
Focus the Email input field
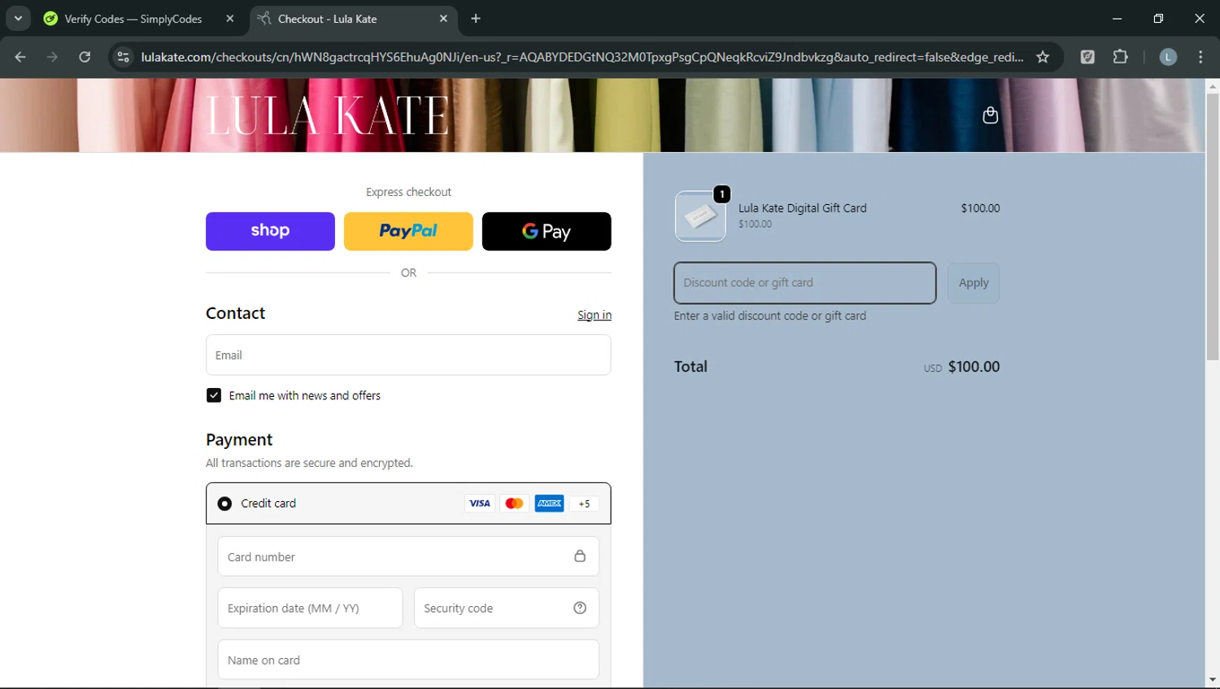pyautogui.click(x=408, y=355)
